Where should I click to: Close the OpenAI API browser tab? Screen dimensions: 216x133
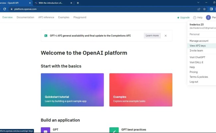[30, 3]
